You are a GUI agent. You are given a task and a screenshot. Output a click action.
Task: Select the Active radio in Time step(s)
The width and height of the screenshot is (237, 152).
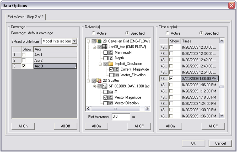coord(167,33)
